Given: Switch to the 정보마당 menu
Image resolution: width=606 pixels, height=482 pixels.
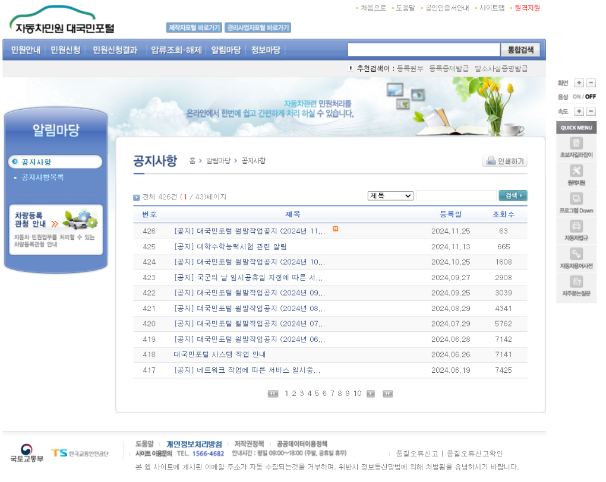Looking at the screenshot, I should [x=265, y=50].
